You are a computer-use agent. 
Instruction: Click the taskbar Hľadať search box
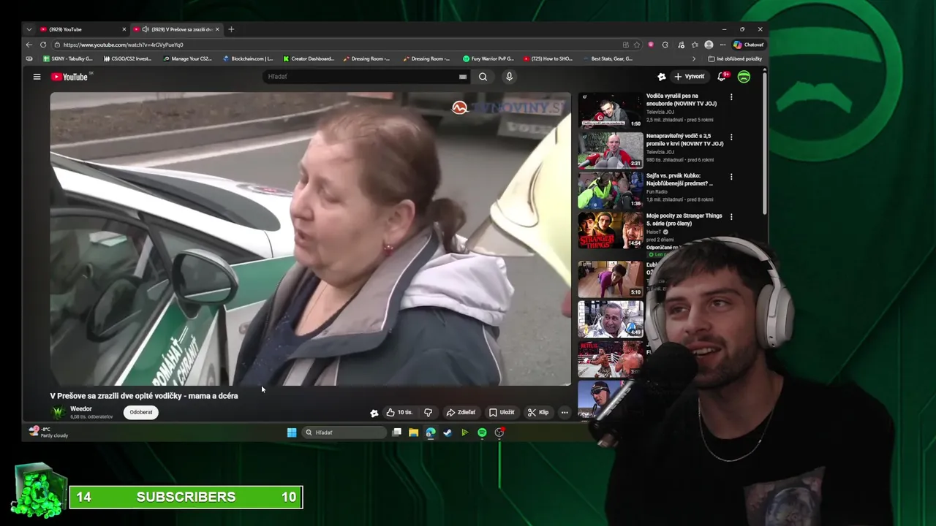(x=344, y=432)
